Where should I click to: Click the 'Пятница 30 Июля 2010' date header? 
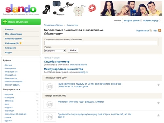pos(55,78)
